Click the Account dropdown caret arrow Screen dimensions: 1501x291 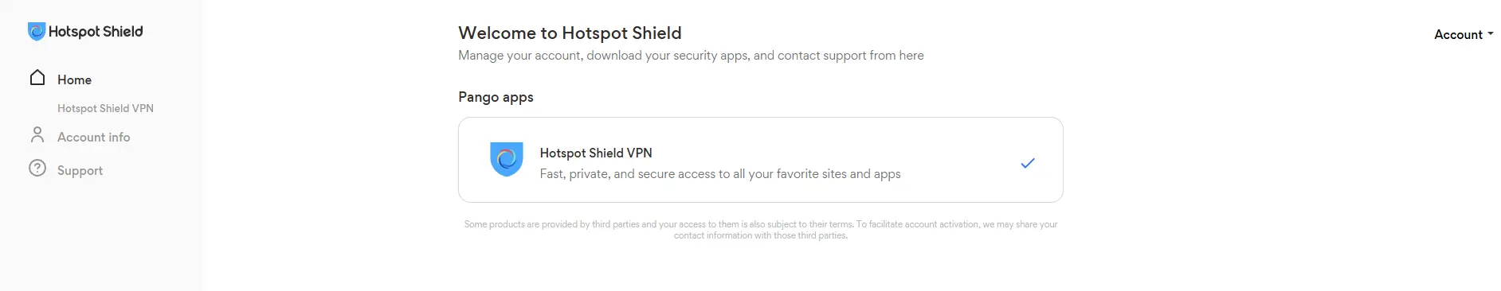1491,34
